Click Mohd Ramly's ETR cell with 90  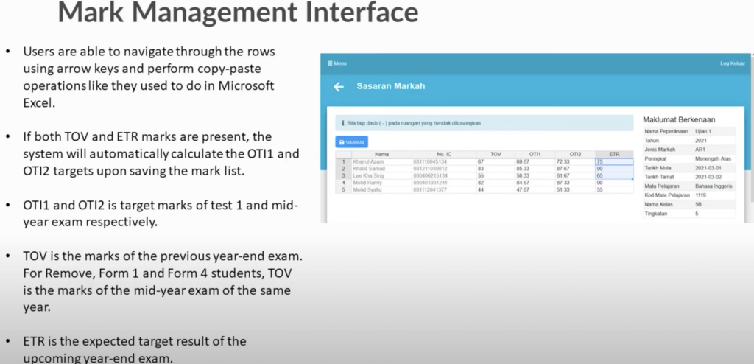[613, 182]
